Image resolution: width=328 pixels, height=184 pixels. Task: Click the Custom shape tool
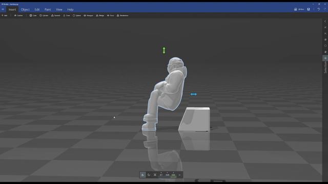[x=18, y=15]
